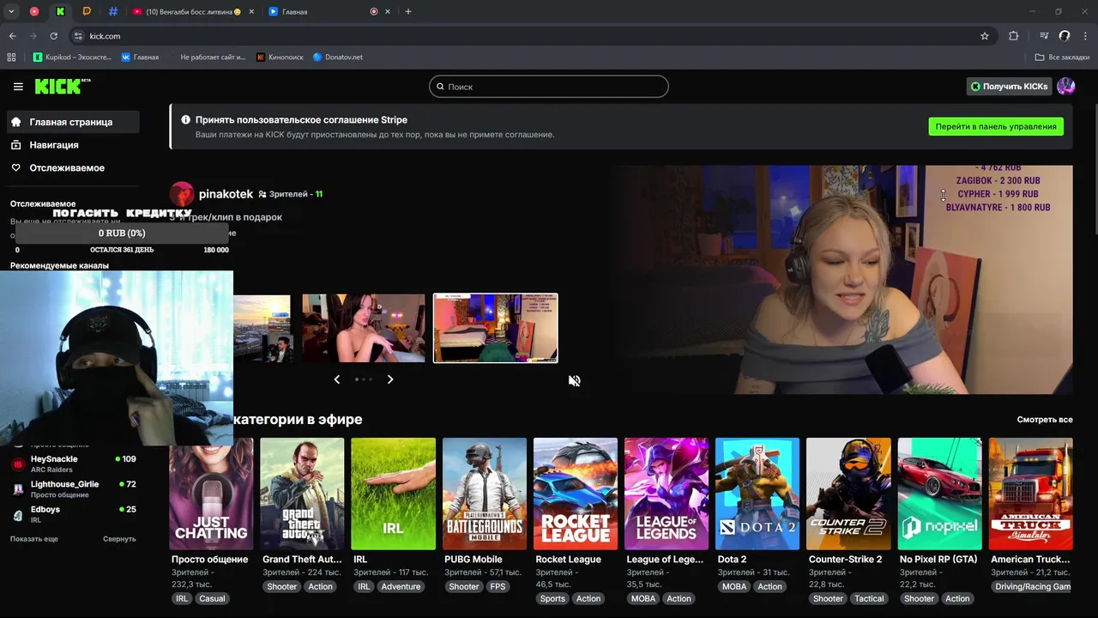The width and height of the screenshot is (1098, 618).
Task: Click the MOBA tag under Dota 2
Action: [x=734, y=587]
